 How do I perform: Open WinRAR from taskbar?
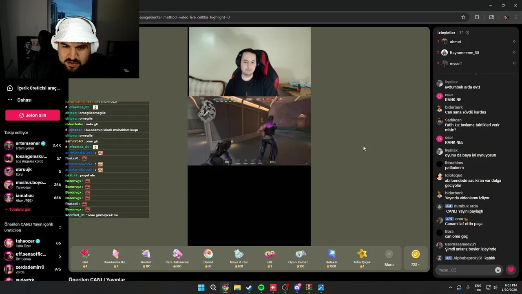[x=309, y=287]
